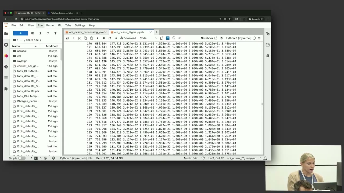Switch to Tutorials, Demos browser tab
Viewport: 344px width, 193px height.
62,13
